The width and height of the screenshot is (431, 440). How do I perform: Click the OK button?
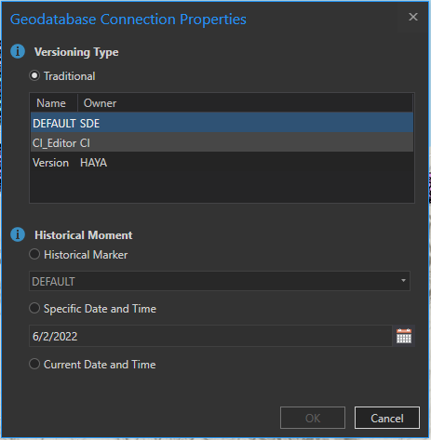[x=313, y=418]
